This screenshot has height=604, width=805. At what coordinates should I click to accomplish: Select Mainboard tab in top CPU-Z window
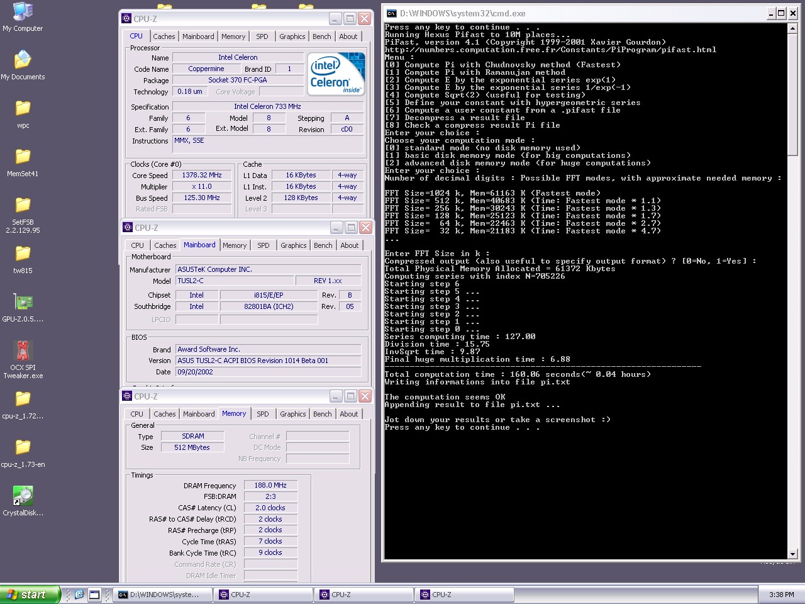198,36
